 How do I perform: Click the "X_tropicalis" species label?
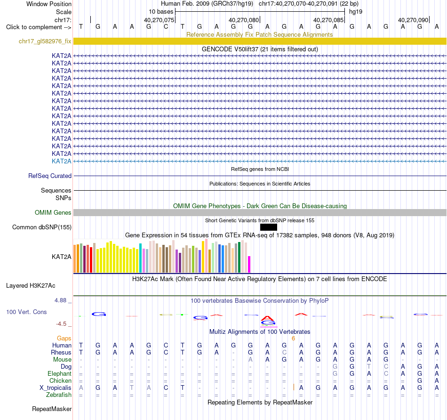coord(56,388)
